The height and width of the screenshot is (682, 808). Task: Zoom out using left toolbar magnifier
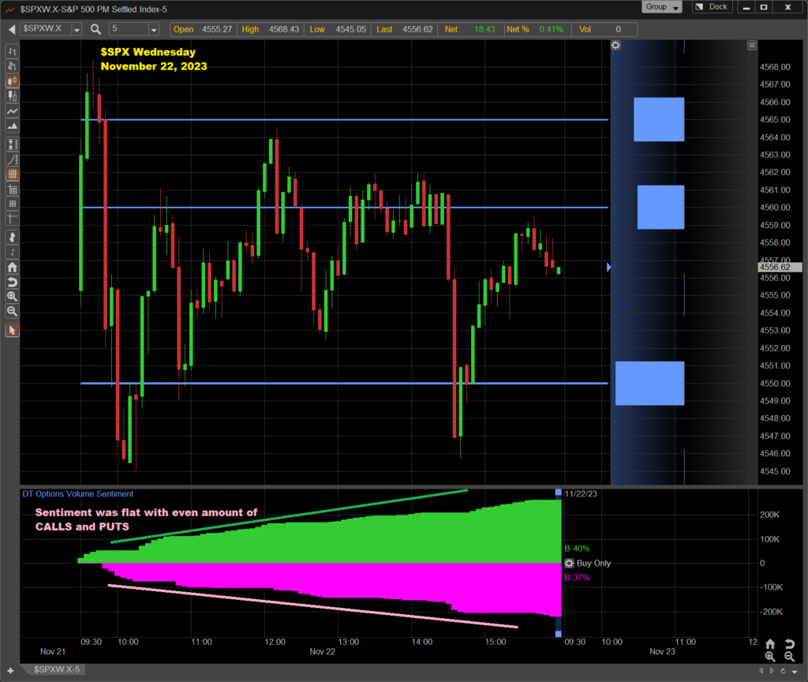(12, 311)
